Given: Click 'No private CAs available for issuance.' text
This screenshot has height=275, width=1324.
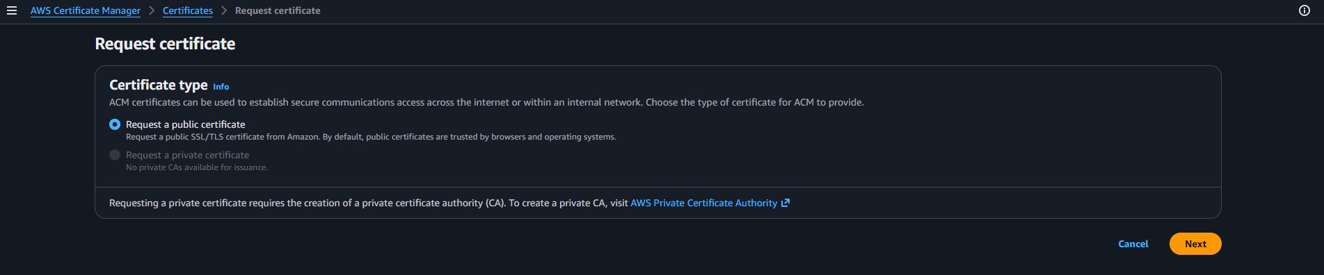Looking at the screenshot, I should click(x=197, y=167).
